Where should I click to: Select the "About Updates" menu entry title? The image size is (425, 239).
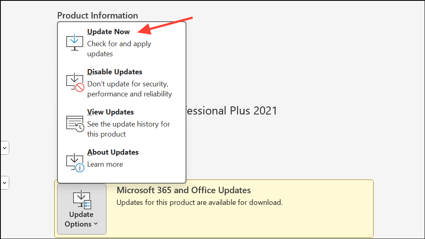coord(113,152)
